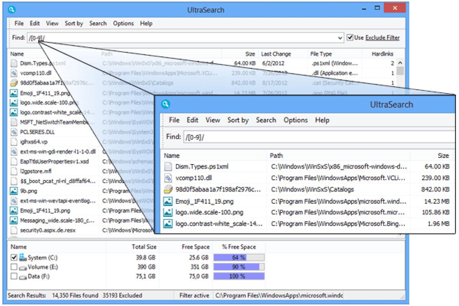Open the Find search history dropdown
459x306 pixels.
click(x=340, y=37)
